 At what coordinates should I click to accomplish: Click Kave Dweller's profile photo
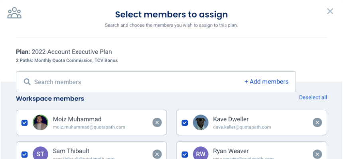201,122
